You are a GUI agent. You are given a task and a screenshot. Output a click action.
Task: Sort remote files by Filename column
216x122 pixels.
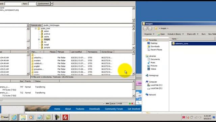[x=37, y=52]
